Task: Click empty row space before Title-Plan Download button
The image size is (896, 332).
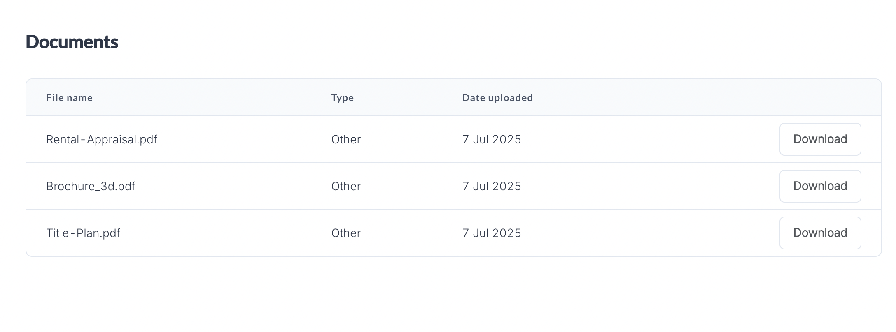Action: (x=651, y=233)
